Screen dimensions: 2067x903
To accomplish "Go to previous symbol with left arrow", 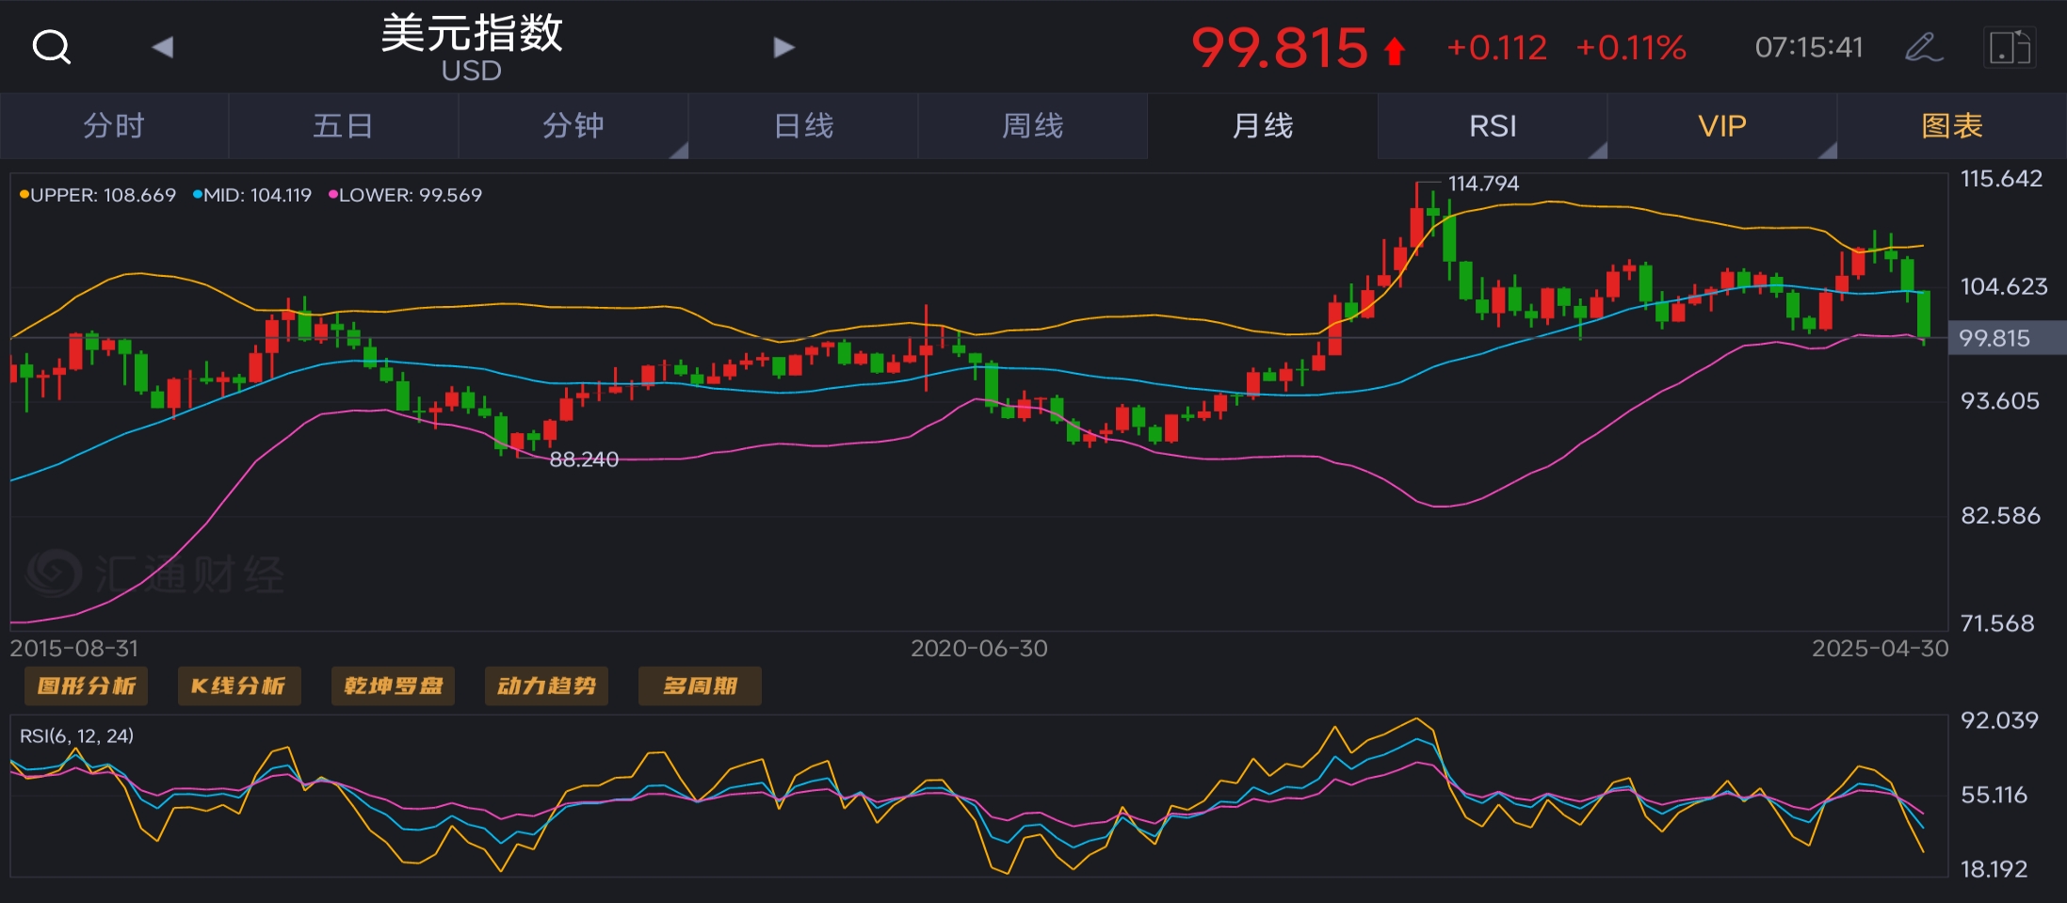I will click(162, 47).
